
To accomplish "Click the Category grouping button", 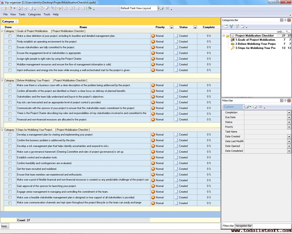I will 10,21.
